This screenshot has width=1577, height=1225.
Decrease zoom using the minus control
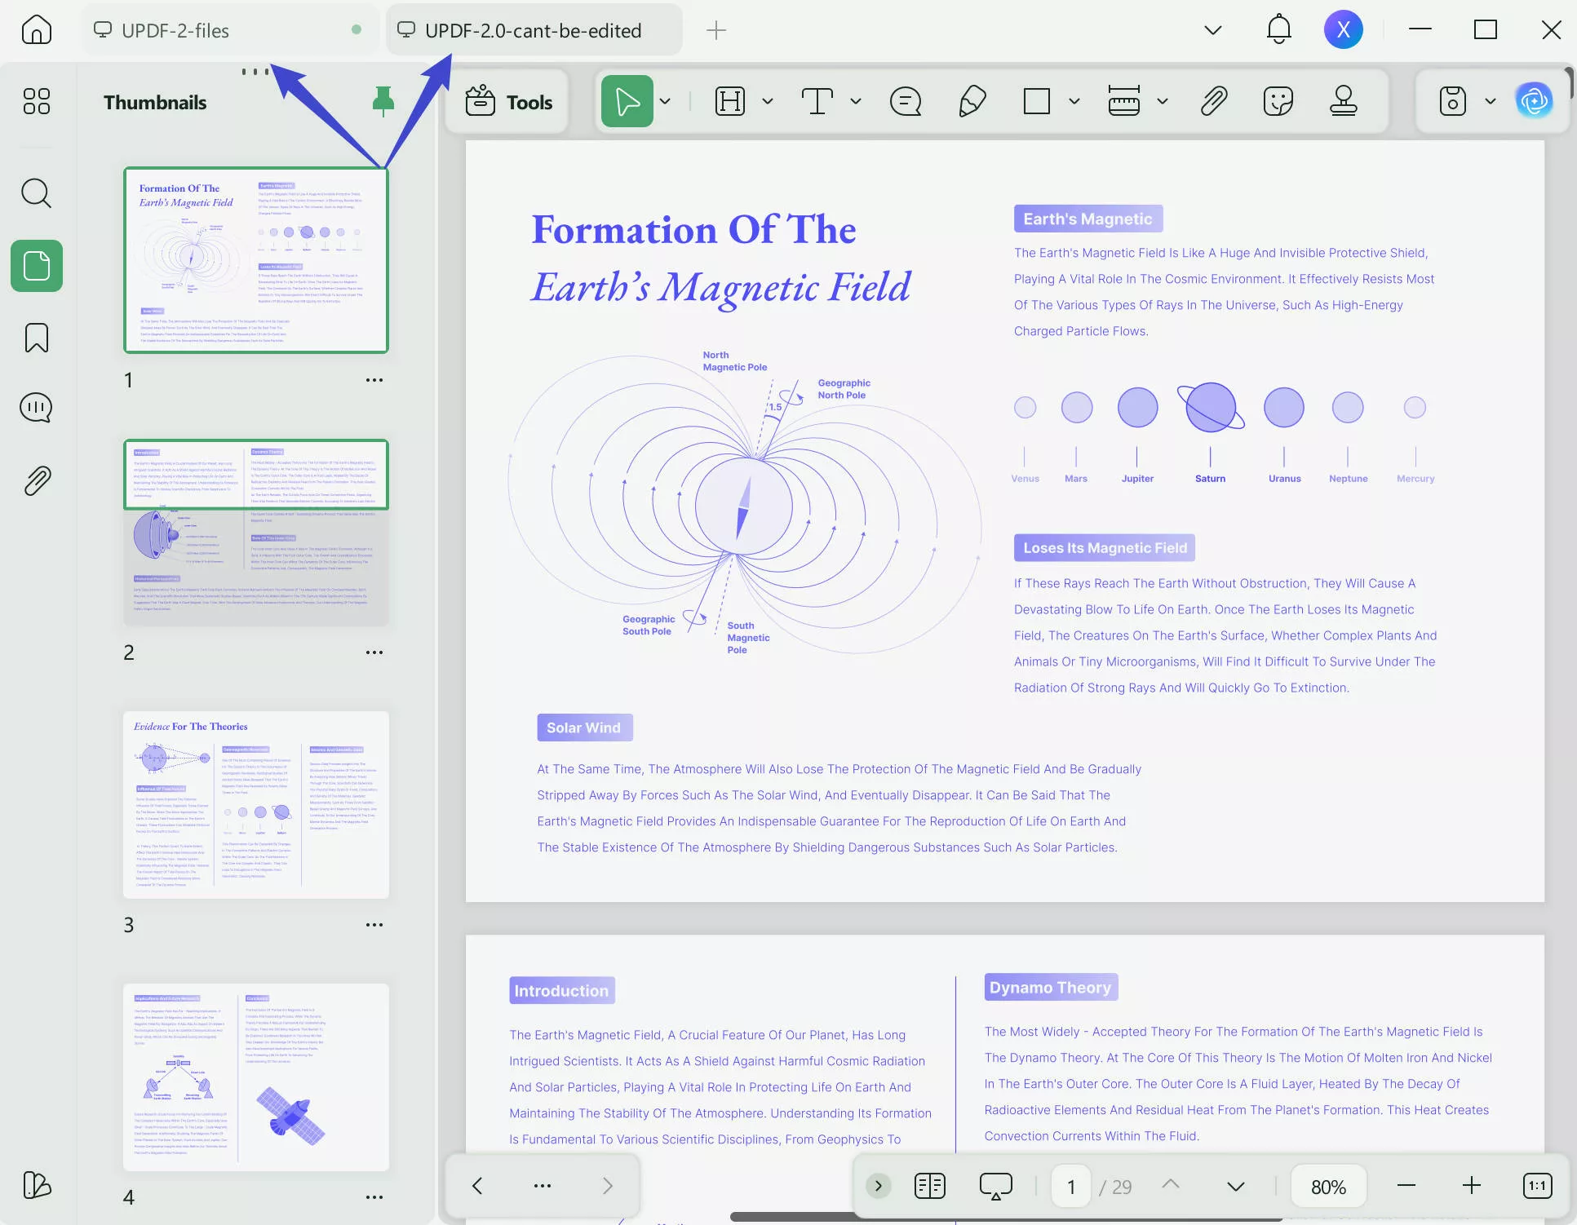point(1406,1186)
